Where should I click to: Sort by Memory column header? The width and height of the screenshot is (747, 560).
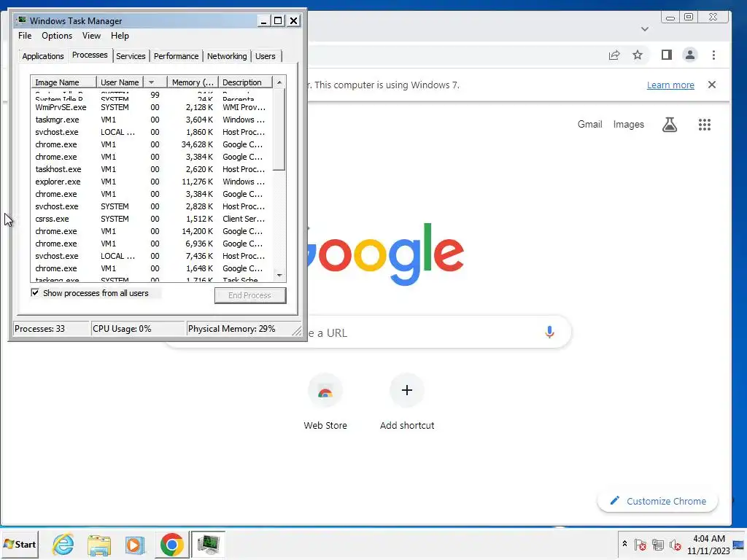(x=193, y=82)
